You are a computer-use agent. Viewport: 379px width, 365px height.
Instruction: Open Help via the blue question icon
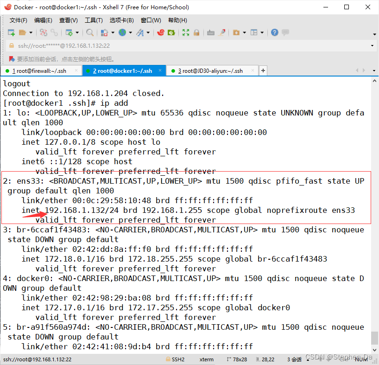[x=275, y=32]
